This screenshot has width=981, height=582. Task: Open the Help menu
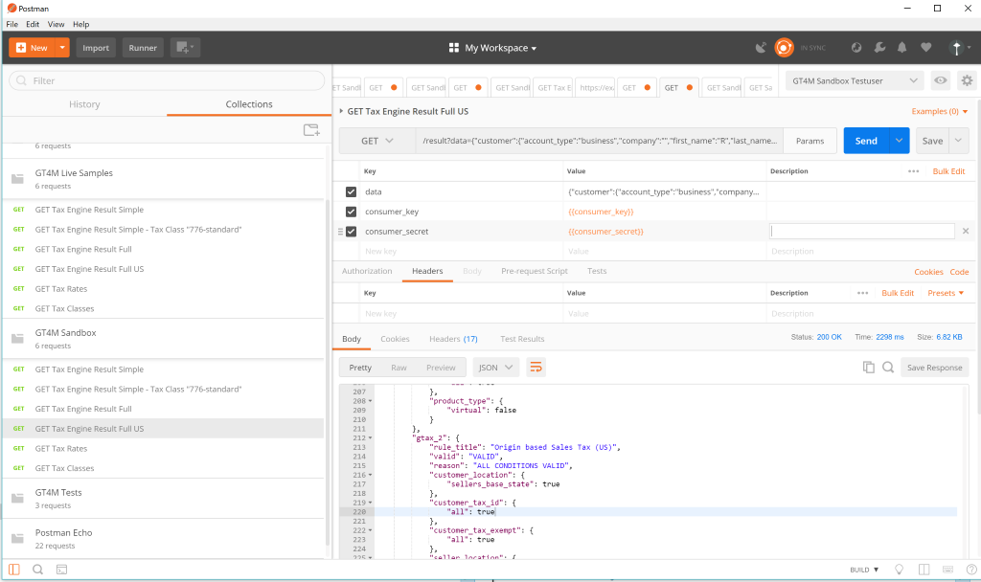tap(81, 24)
